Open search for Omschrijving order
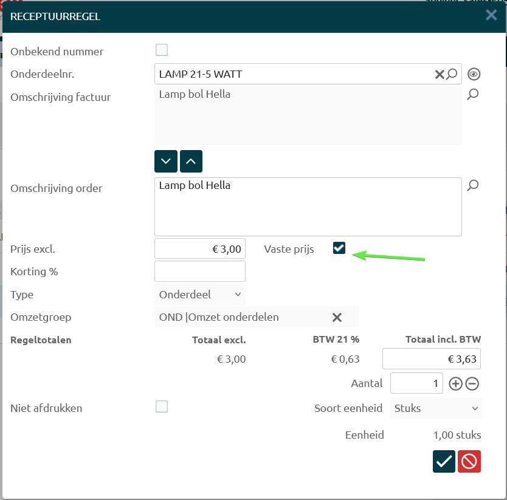Viewport: 507px width, 500px height. pos(473,185)
